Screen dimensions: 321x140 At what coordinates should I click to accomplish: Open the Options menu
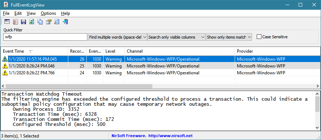pos(48,13)
